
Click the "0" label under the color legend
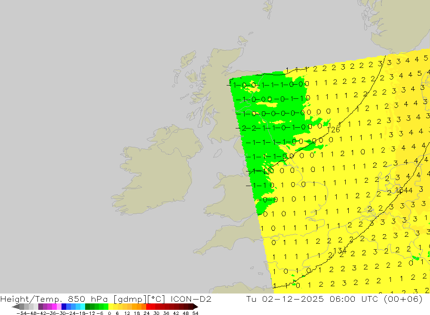coord(109,313)
